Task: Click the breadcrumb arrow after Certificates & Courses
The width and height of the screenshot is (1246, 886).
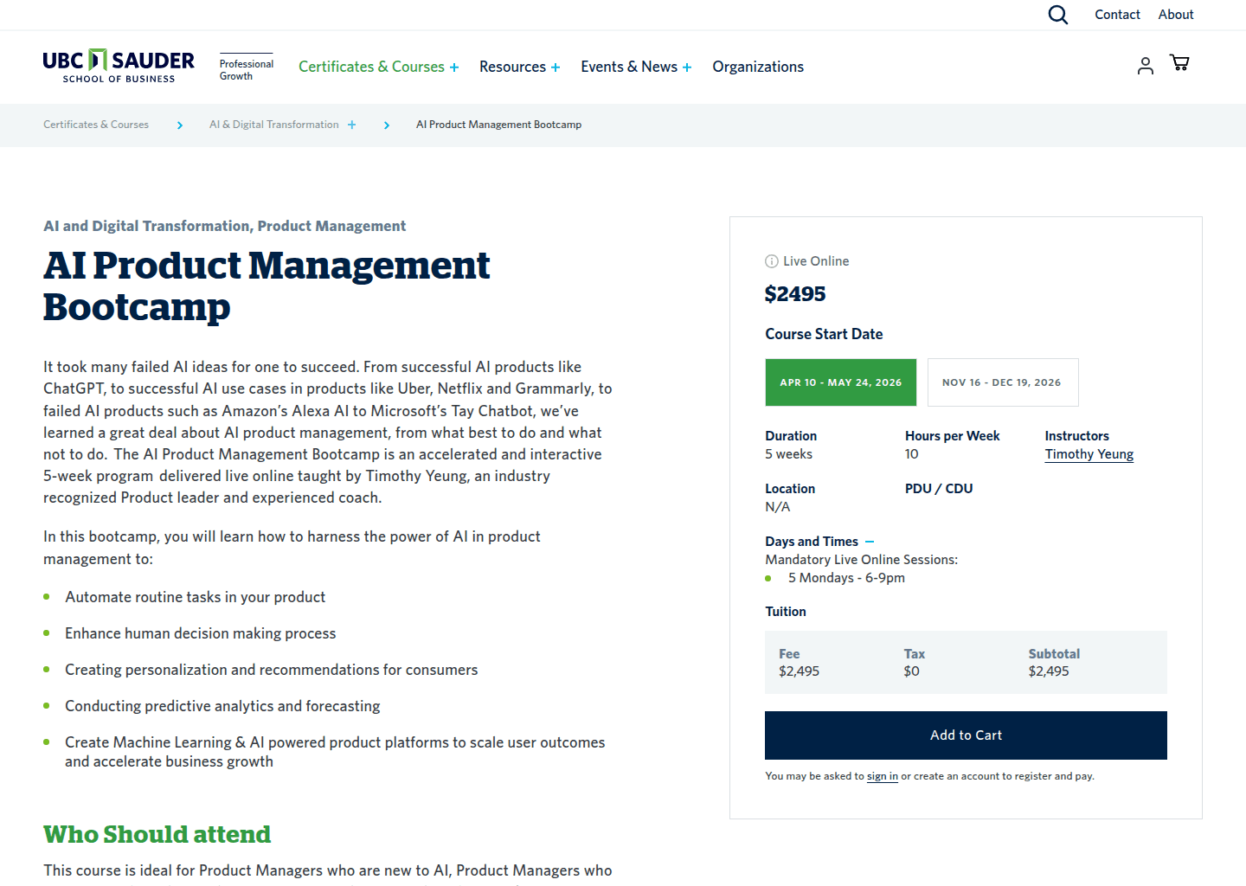Action: coord(179,125)
